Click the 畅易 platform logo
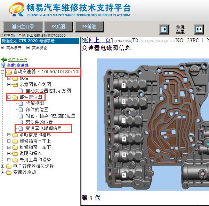 click(70, 10)
